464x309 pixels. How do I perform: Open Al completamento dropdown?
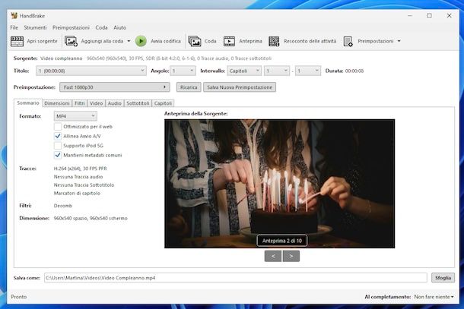pos(433,297)
